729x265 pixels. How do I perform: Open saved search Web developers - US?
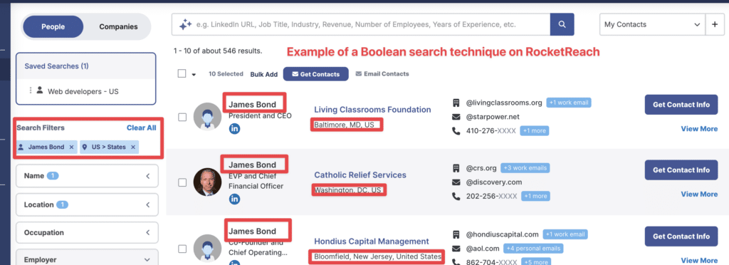[x=83, y=92]
